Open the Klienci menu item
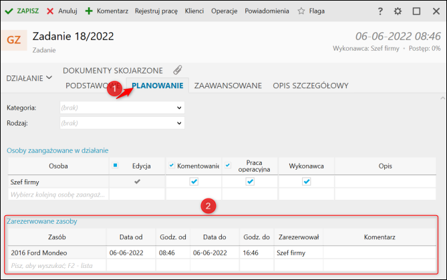447x280 pixels. point(194,11)
